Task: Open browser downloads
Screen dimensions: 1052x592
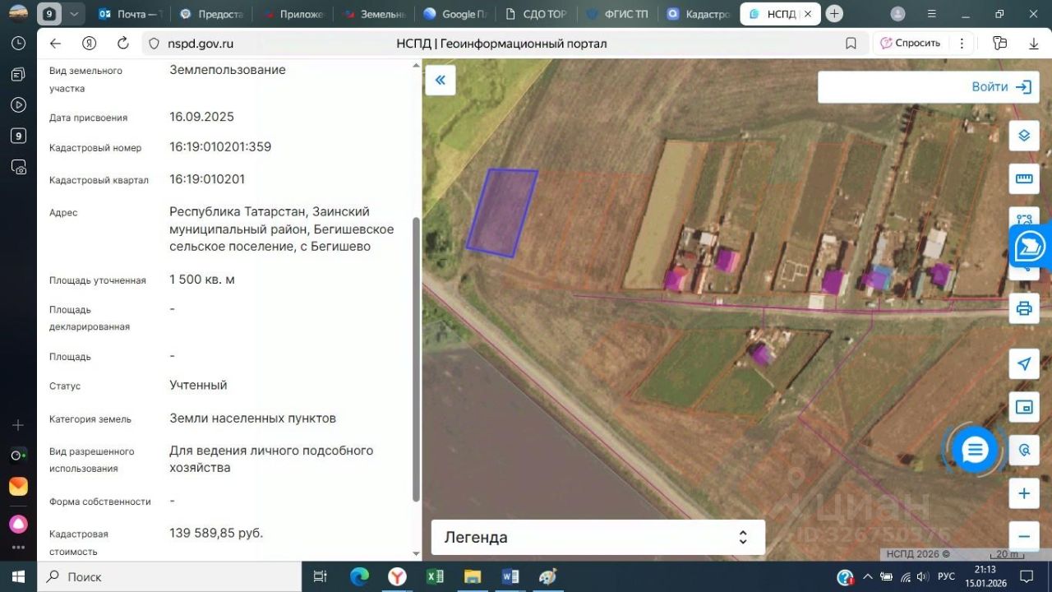Action: (x=1034, y=44)
